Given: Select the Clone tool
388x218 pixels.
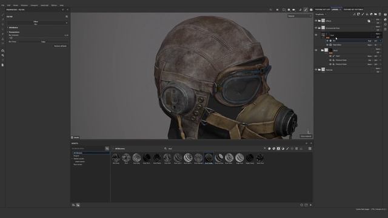Looking at the screenshot, I should click(x=2, y=39).
